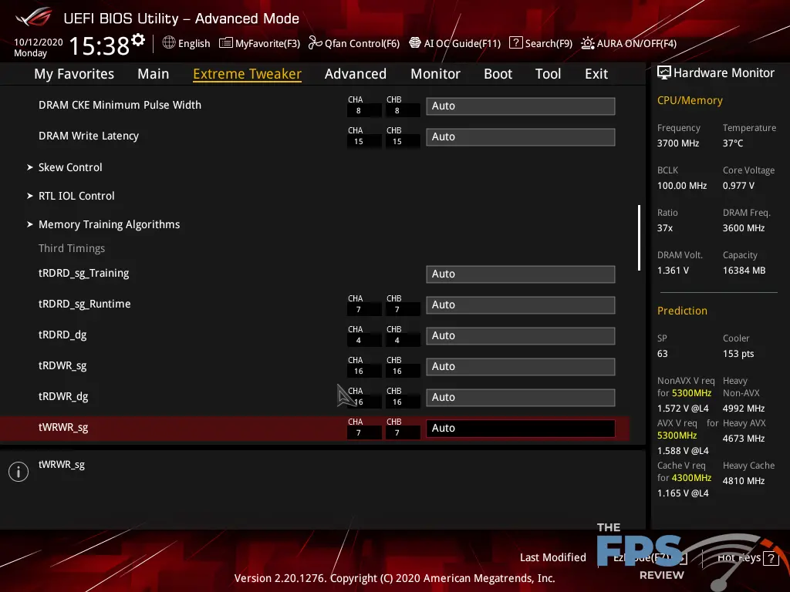Image resolution: width=790 pixels, height=592 pixels.
Task: Select DRAM Write Latency label
Action: pos(89,136)
